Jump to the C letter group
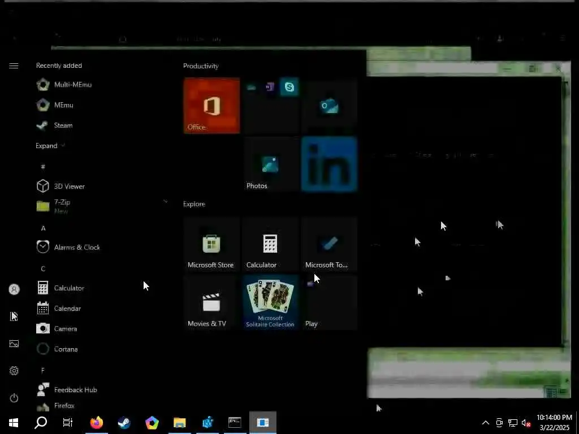Viewport: 579px width, 434px height. pyautogui.click(x=43, y=269)
